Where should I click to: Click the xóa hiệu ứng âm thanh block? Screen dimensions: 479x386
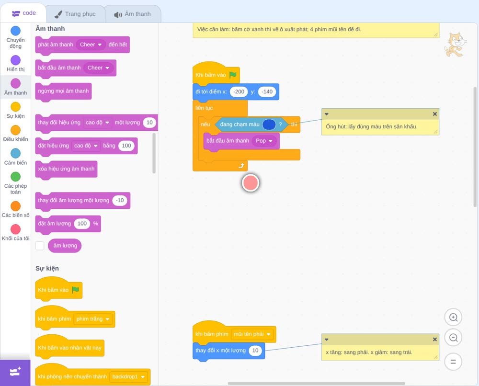[66, 169]
